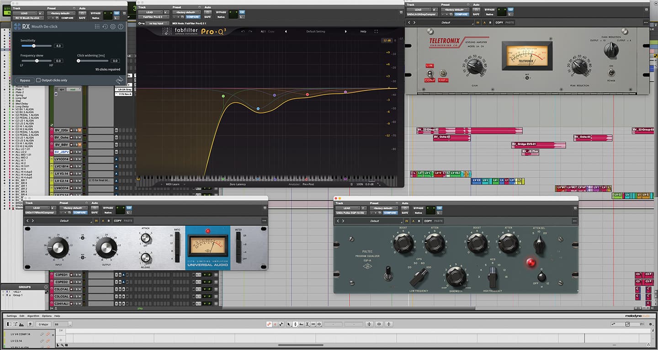Image resolution: width=658 pixels, height=350 pixels.
Task: Go to next preset in Pro-Q 3
Action: pos(345,32)
